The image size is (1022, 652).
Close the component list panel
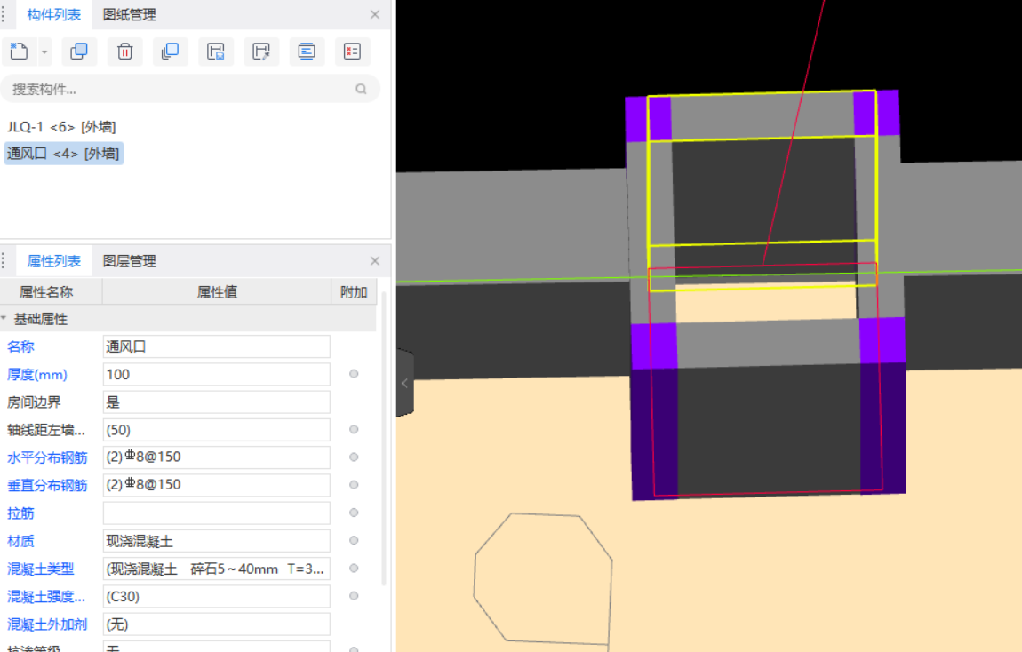click(x=375, y=14)
